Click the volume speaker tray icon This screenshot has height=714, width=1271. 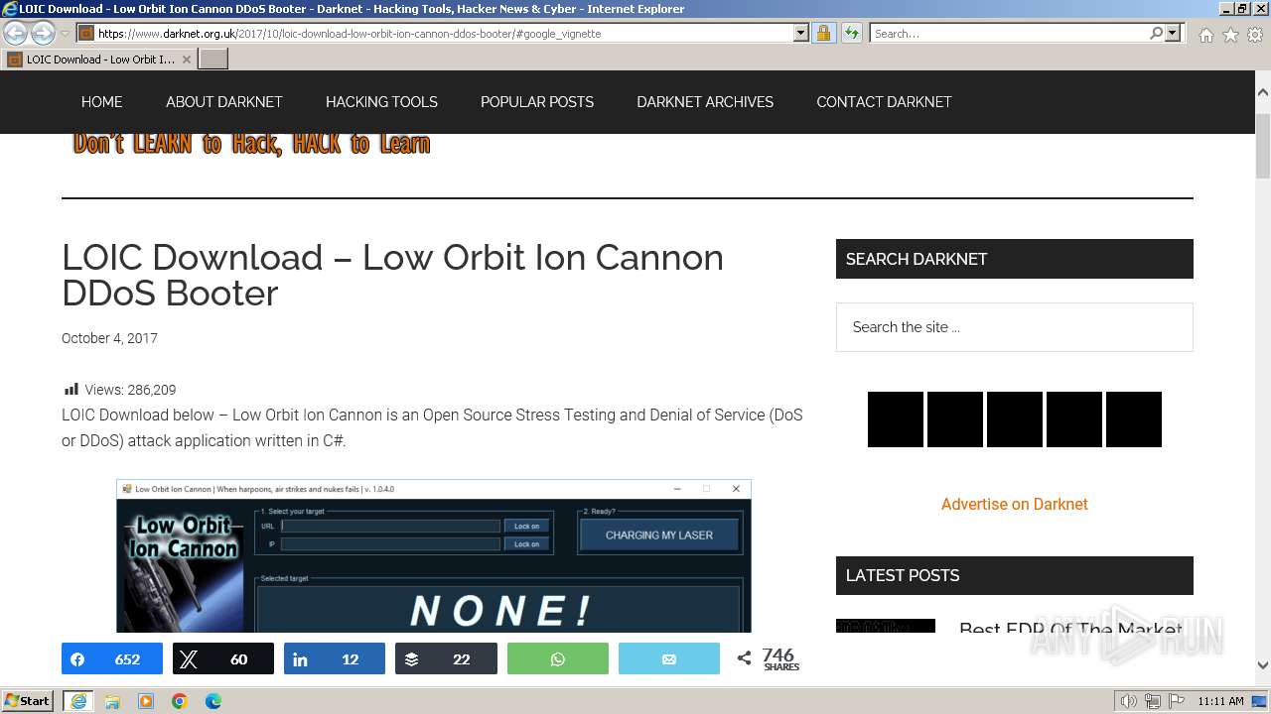point(1129,701)
